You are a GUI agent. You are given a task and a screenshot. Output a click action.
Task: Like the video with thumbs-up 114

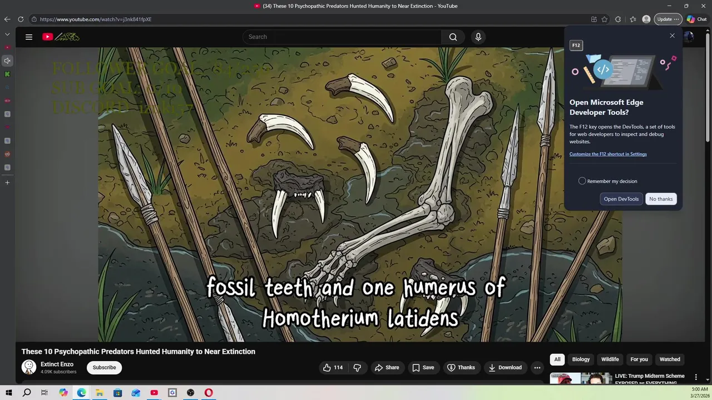coord(333,368)
